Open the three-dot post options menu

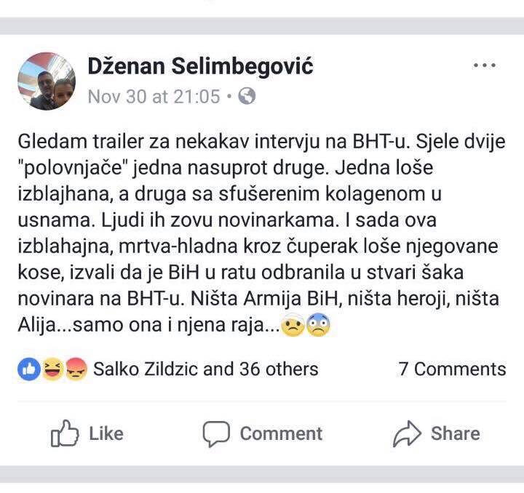coord(484,66)
